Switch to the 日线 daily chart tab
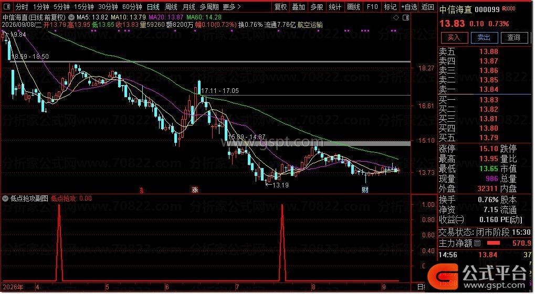535x294 pixels. pyautogui.click(x=153, y=6)
